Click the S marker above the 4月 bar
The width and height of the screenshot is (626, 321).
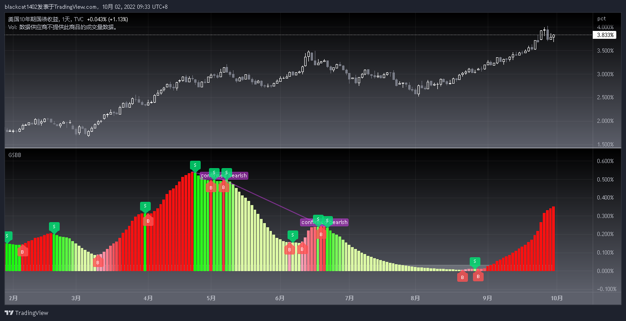click(145, 206)
